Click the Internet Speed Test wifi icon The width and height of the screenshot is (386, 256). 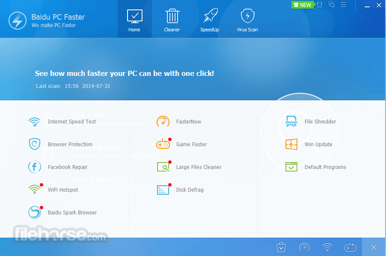pos(34,122)
